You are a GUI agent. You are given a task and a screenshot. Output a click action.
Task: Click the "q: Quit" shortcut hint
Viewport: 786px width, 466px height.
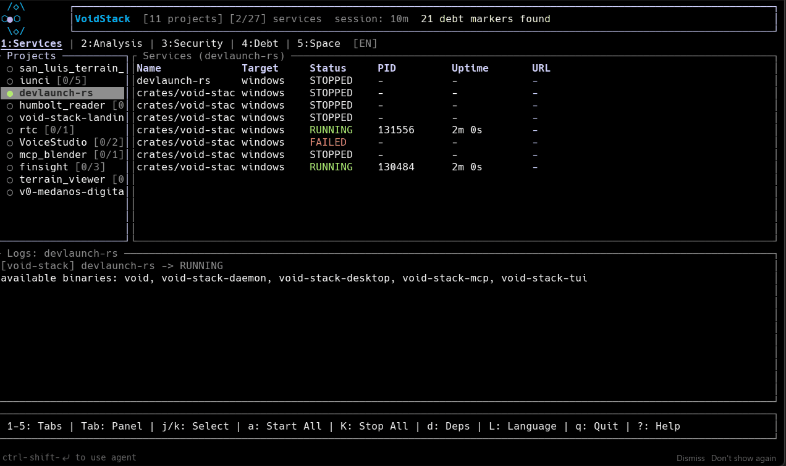597,426
